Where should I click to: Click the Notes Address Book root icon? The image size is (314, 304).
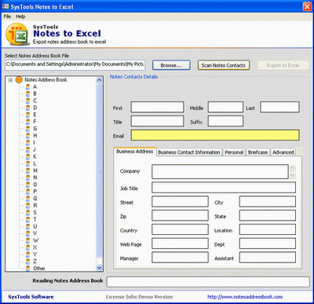click(x=19, y=79)
